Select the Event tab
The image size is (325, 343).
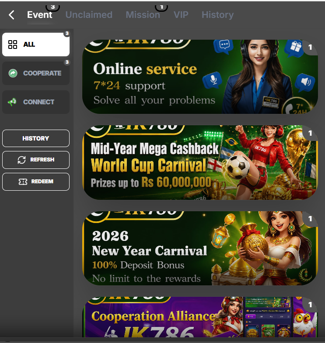(39, 15)
